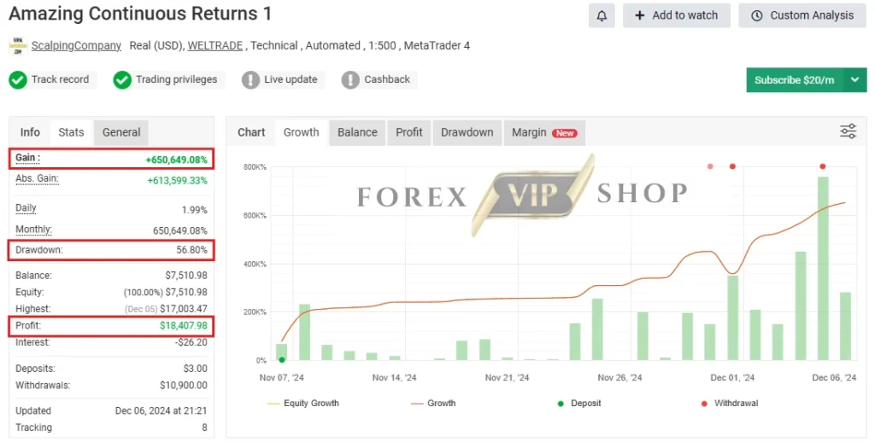The image size is (875, 442).
Task: Click the plus icon in Add to watch
Action: click(639, 15)
